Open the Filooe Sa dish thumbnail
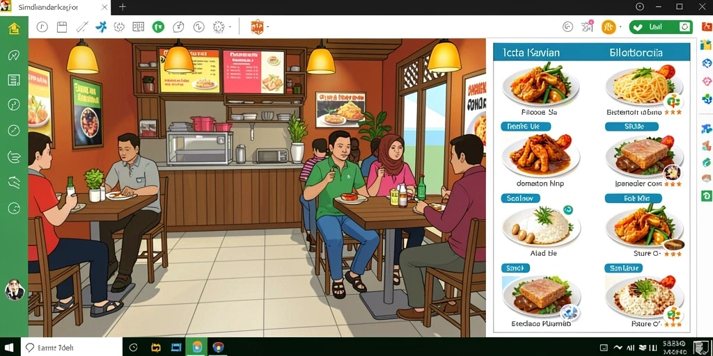Image resolution: width=713 pixels, height=356 pixels. click(540, 84)
